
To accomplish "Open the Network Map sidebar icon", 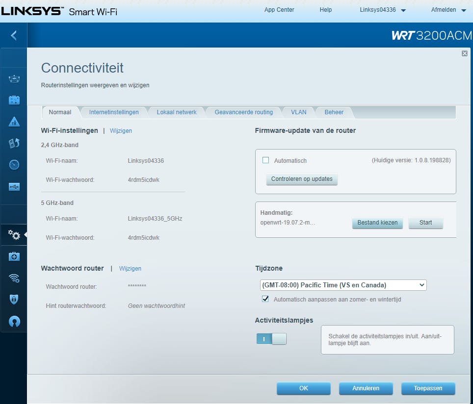I will 14,79.
